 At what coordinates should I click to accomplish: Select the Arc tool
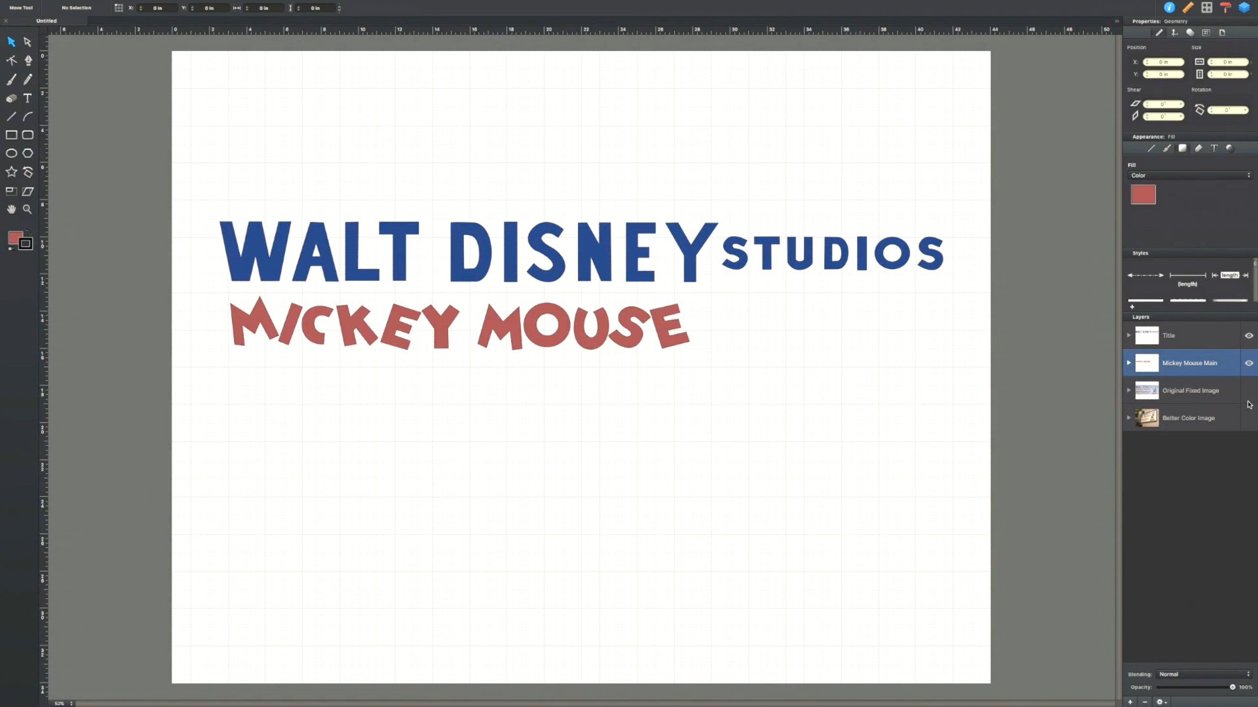(x=28, y=116)
